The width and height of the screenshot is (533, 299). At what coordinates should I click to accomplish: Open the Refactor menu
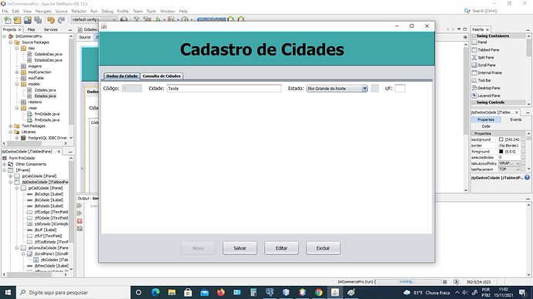click(79, 12)
